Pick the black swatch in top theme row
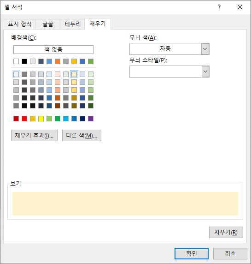 click(x=24, y=61)
